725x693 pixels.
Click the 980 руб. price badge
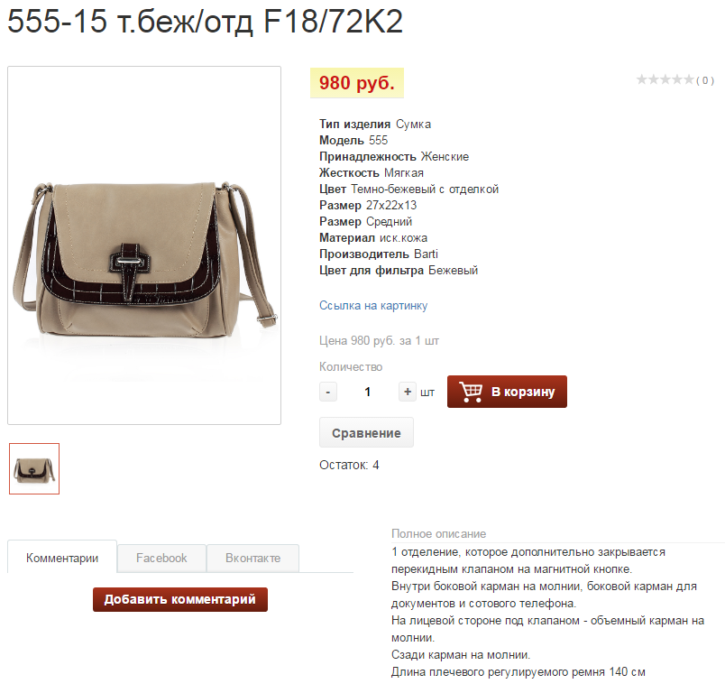pos(357,83)
